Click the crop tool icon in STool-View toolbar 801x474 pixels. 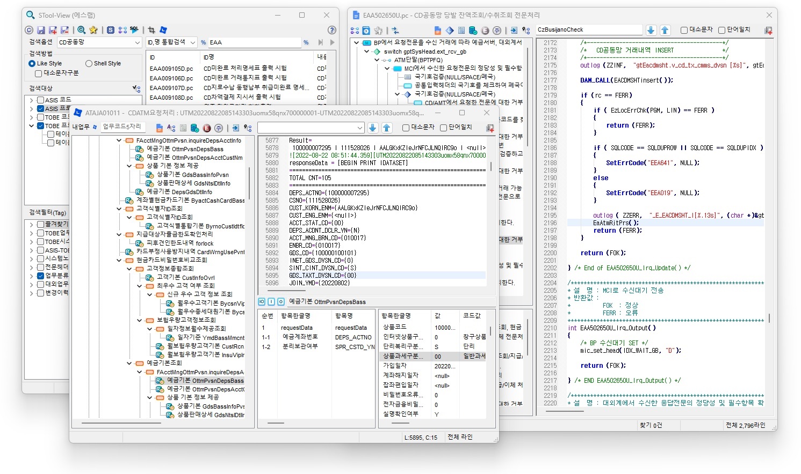pyautogui.click(x=151, y=30)
